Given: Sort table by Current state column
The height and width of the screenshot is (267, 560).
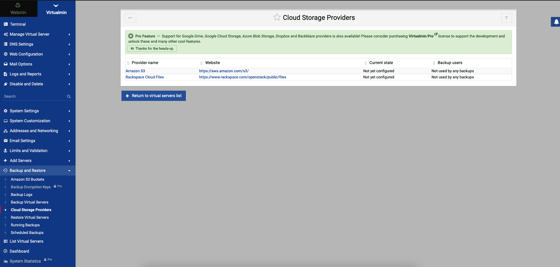Looking at the screenshot, I should click(381, 63).
